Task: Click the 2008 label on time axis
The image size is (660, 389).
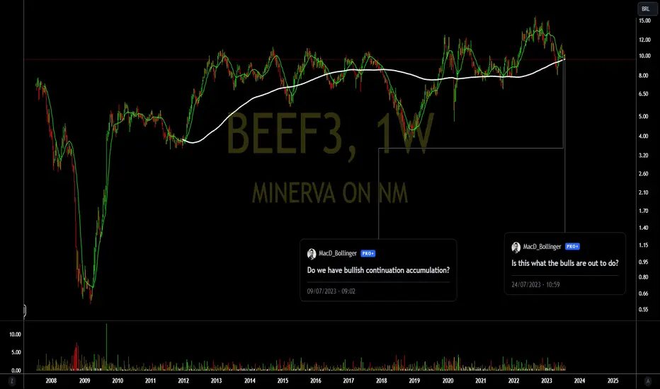Action: (51, 381)
